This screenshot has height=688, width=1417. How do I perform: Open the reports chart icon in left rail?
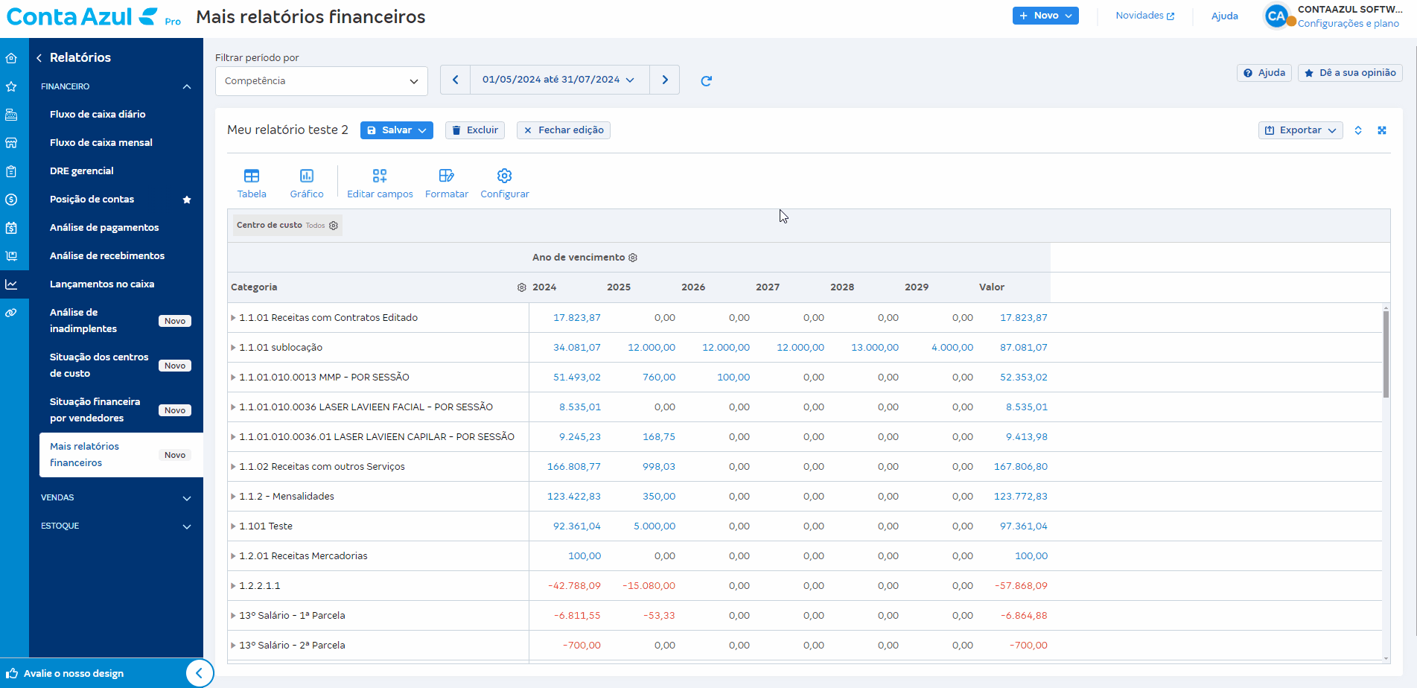[x=11, y=284]
